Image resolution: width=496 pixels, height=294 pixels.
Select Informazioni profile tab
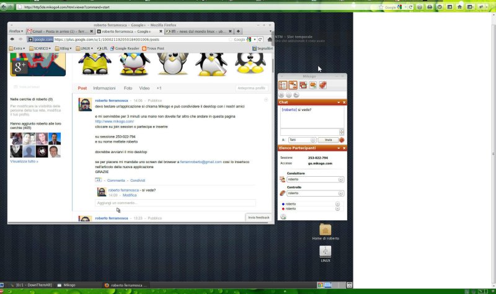104,88
